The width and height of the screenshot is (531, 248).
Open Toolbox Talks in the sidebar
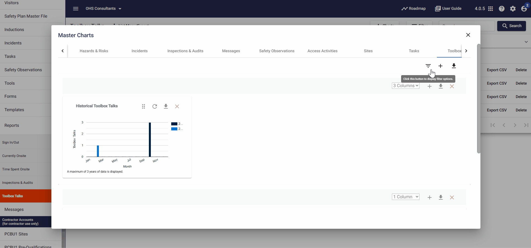tap(26, 196)
